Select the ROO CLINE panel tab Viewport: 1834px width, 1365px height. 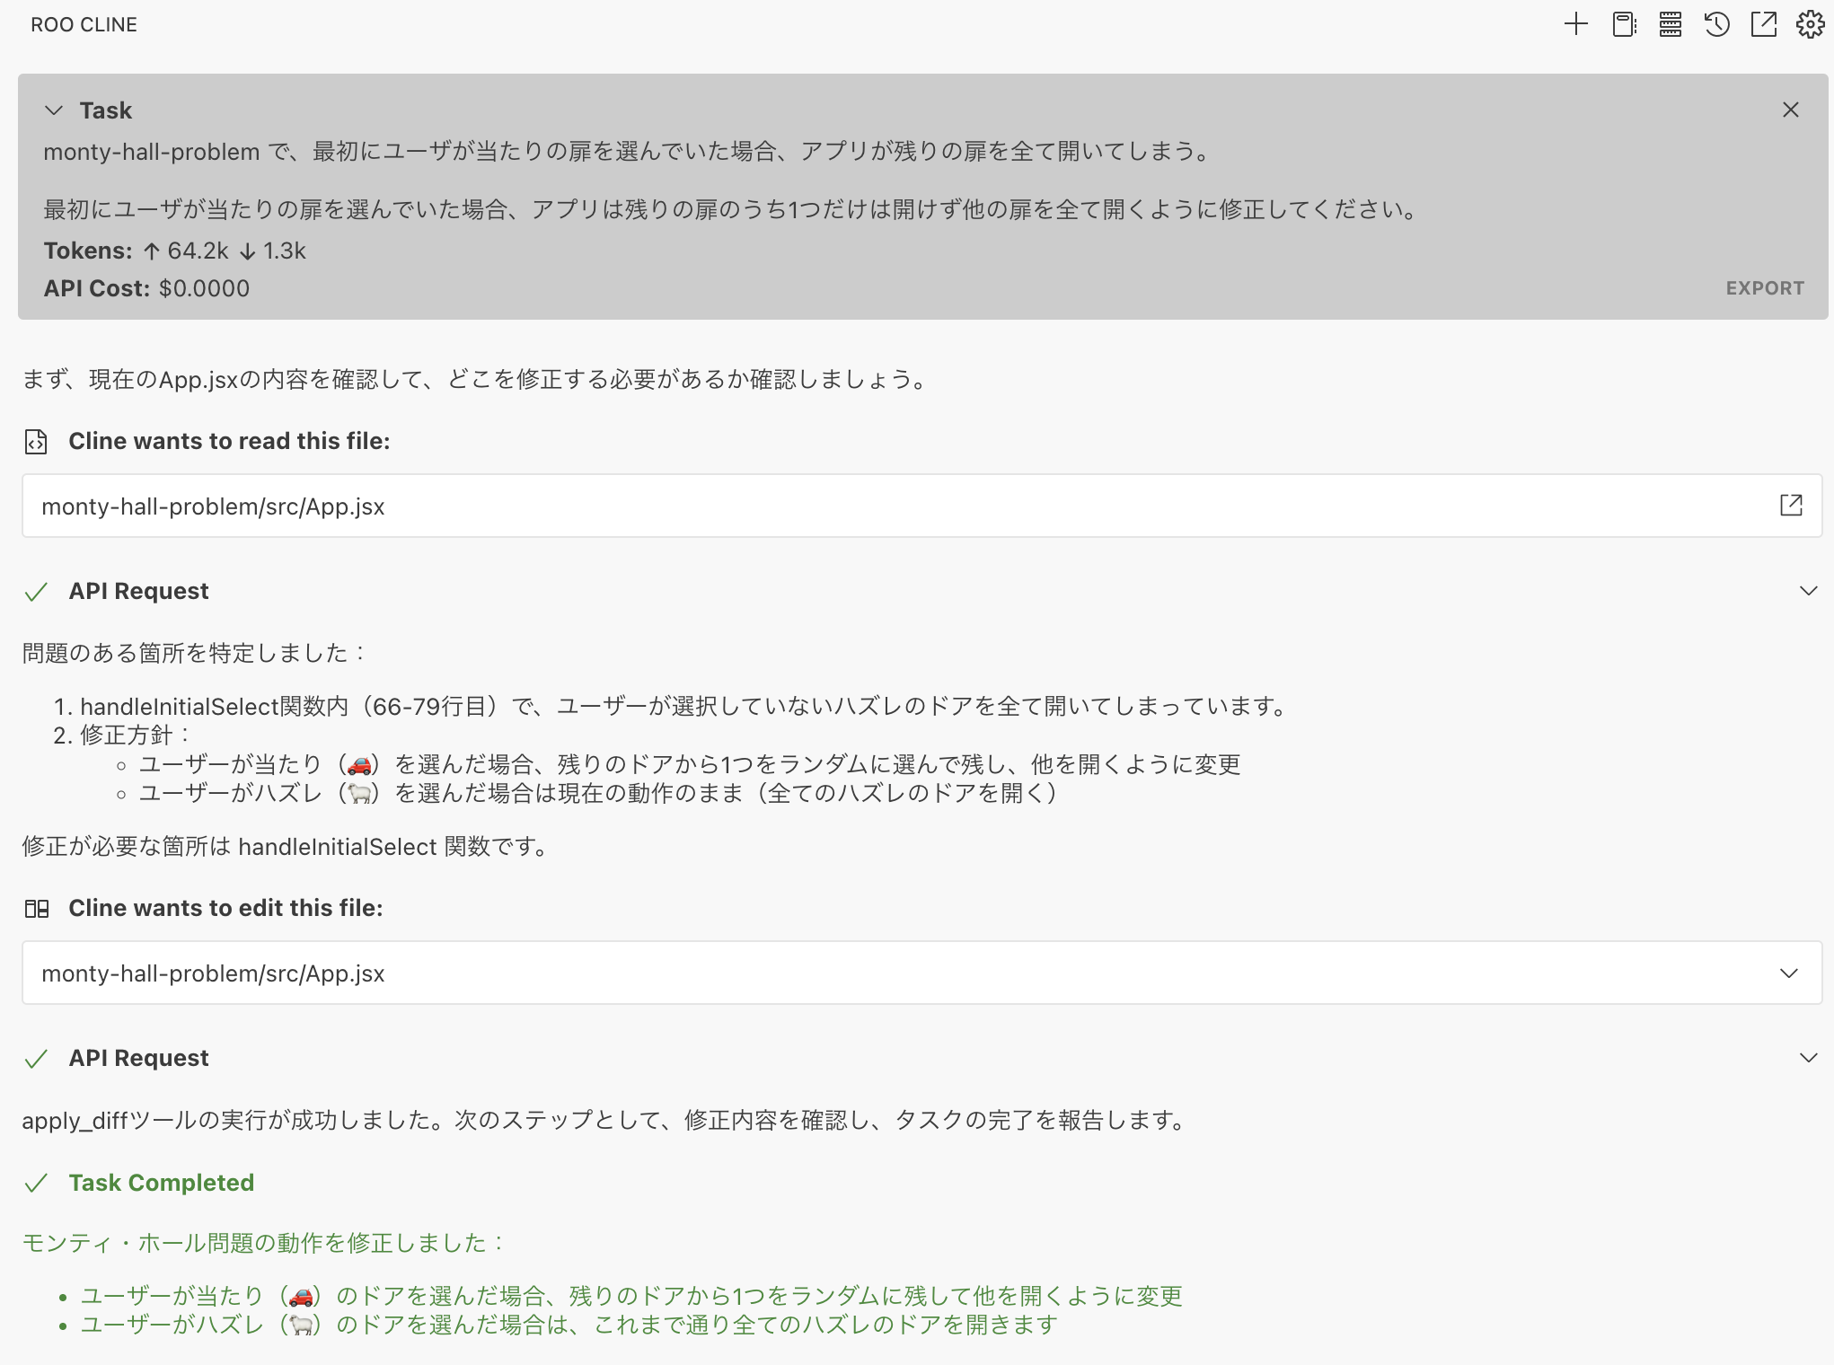click(x=84, y=24)
